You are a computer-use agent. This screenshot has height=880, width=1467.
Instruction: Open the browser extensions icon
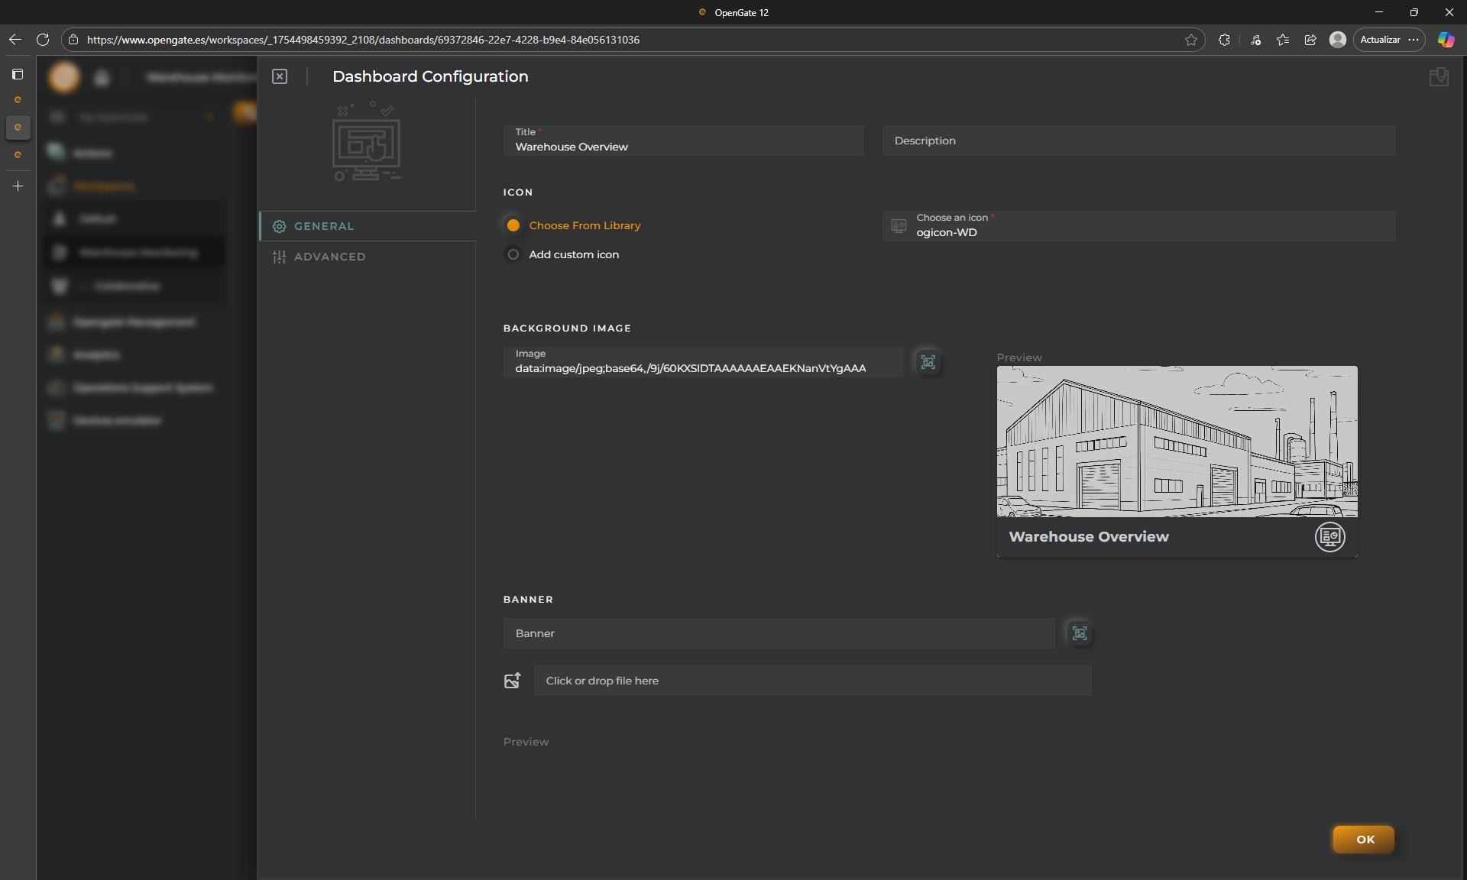click(x=1224, y=40)
